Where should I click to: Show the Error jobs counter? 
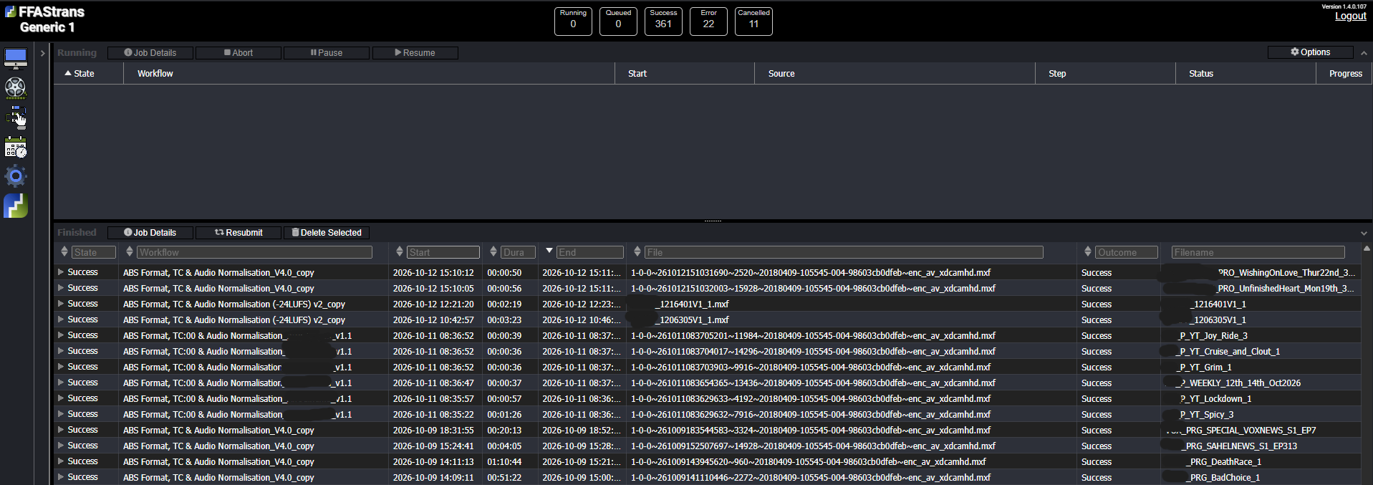pos(708,21)
